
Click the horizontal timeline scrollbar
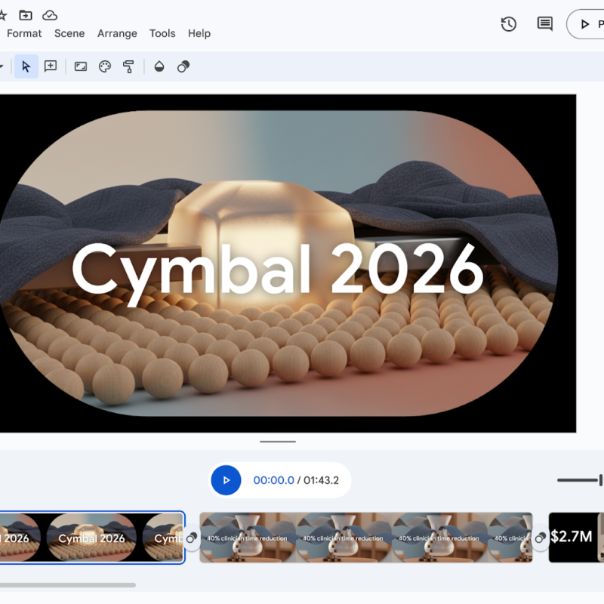pos(68,584)
